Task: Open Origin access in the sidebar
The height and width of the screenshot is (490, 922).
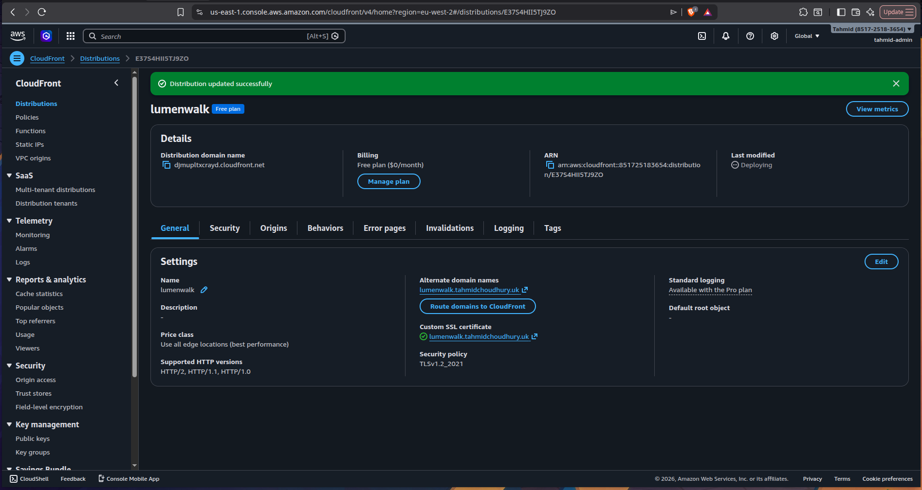Action: click(36, 380)
